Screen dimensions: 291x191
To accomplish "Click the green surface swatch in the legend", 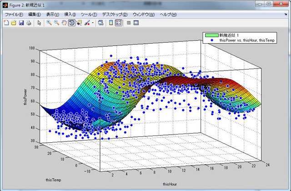I will coord(212,35).
